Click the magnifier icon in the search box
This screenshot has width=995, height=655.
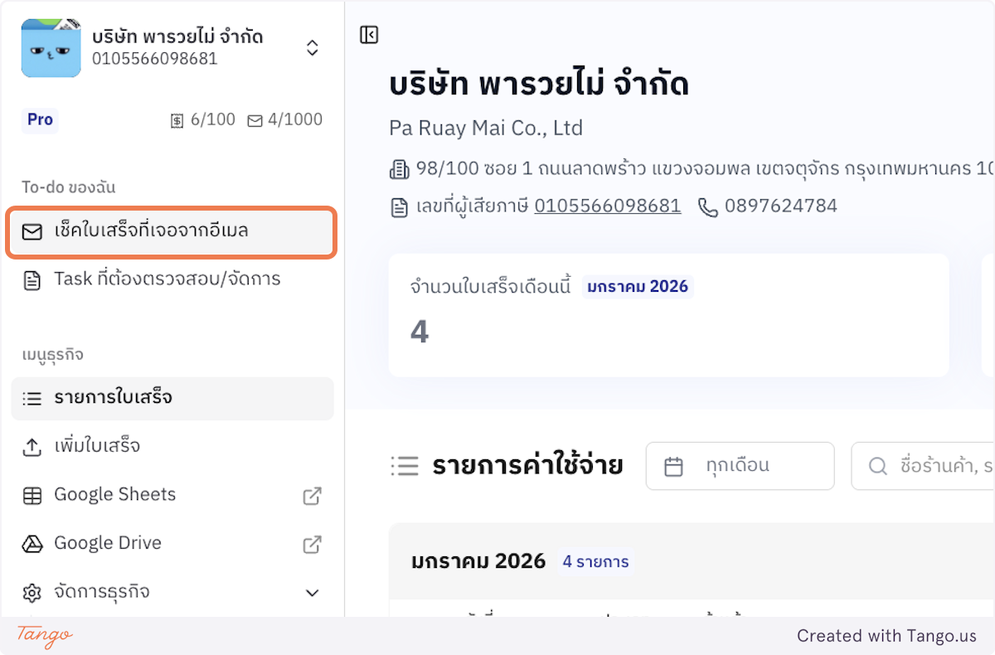click(x=877, y=465)
